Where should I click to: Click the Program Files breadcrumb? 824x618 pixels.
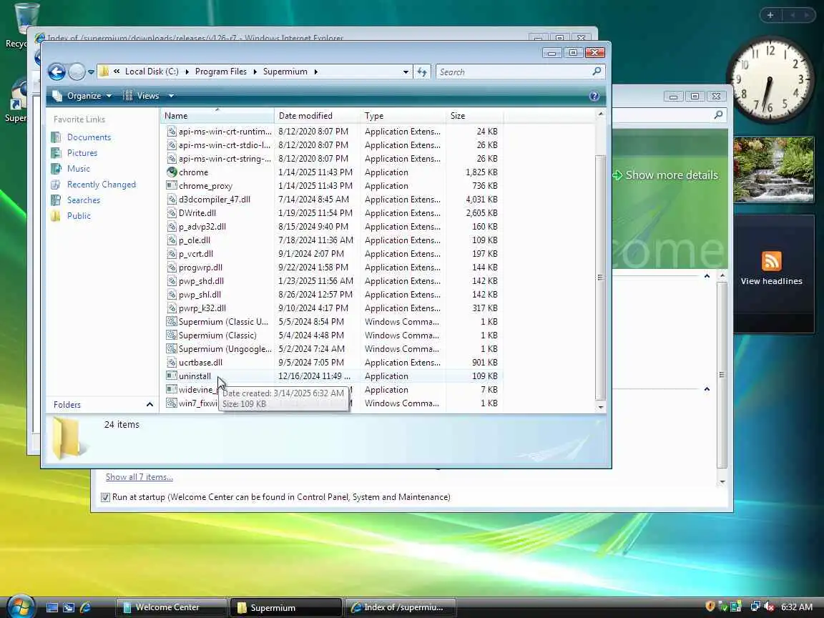click(221, 72)
